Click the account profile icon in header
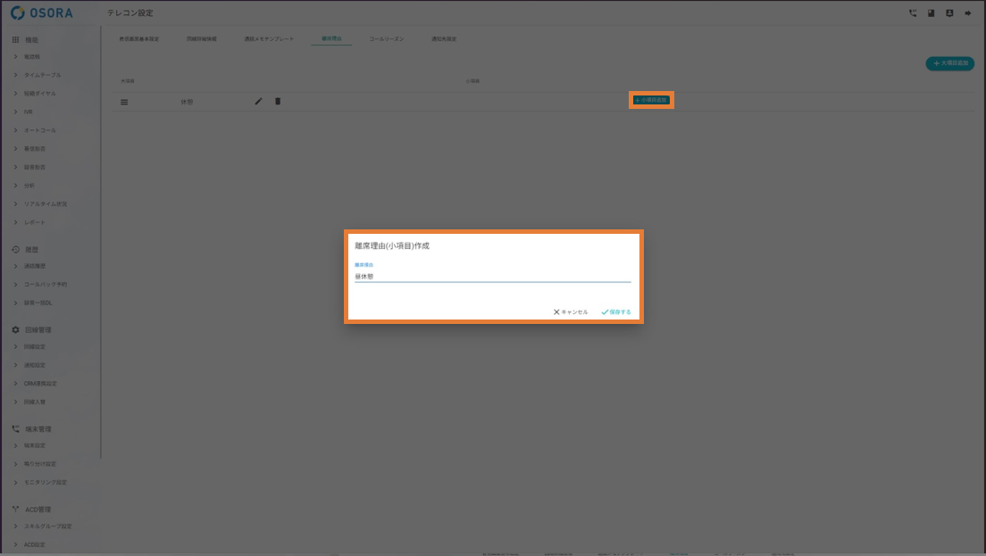 pos(948,13)
